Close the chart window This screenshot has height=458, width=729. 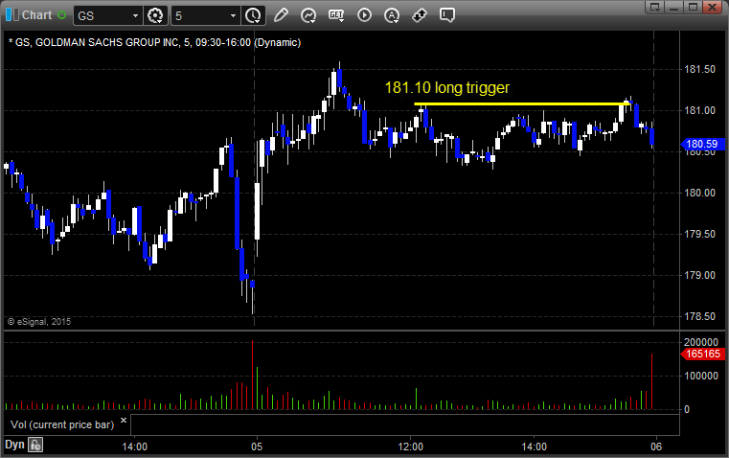[x=713, y=7]
